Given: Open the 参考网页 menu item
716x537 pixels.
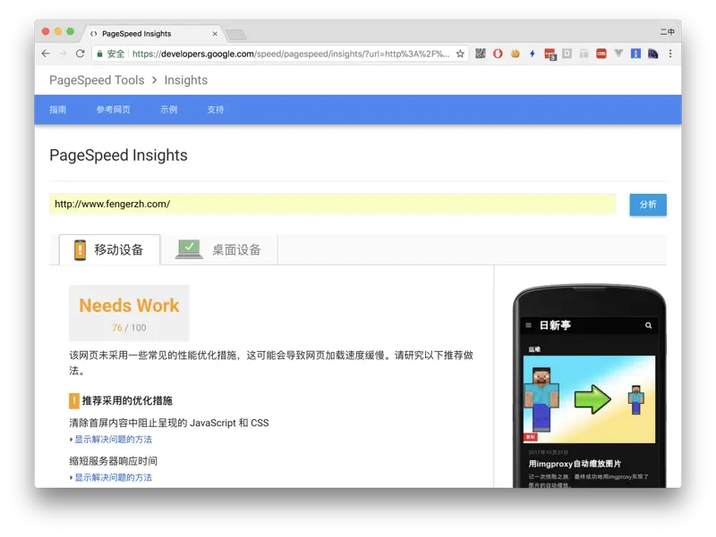Looking at the screenshot, I should pyautogui.click(x=114, y=109).
